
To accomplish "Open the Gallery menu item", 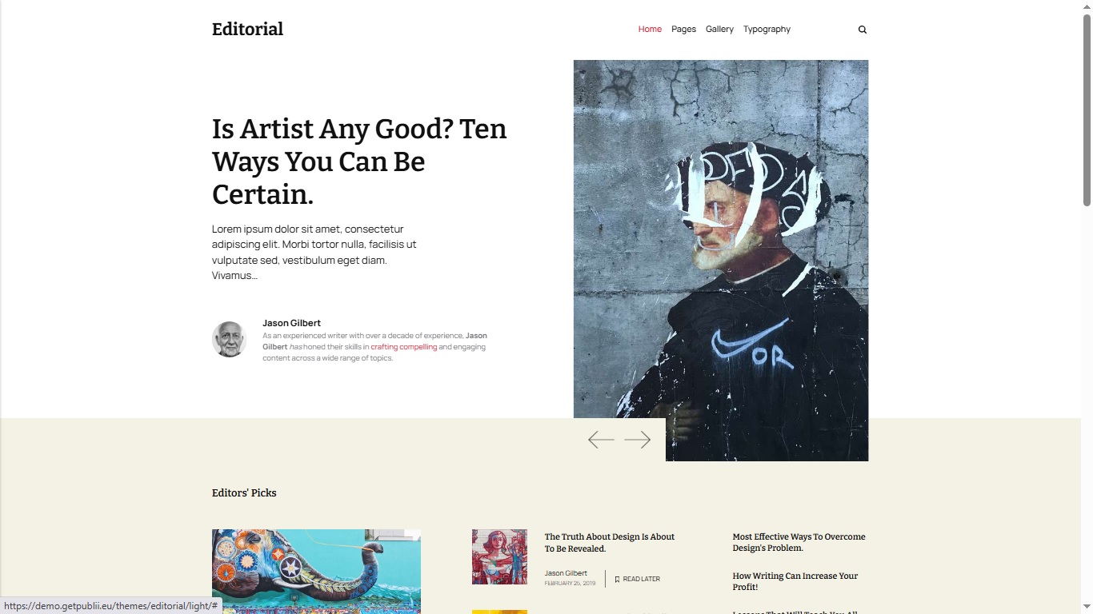I will tap(719, 29).
